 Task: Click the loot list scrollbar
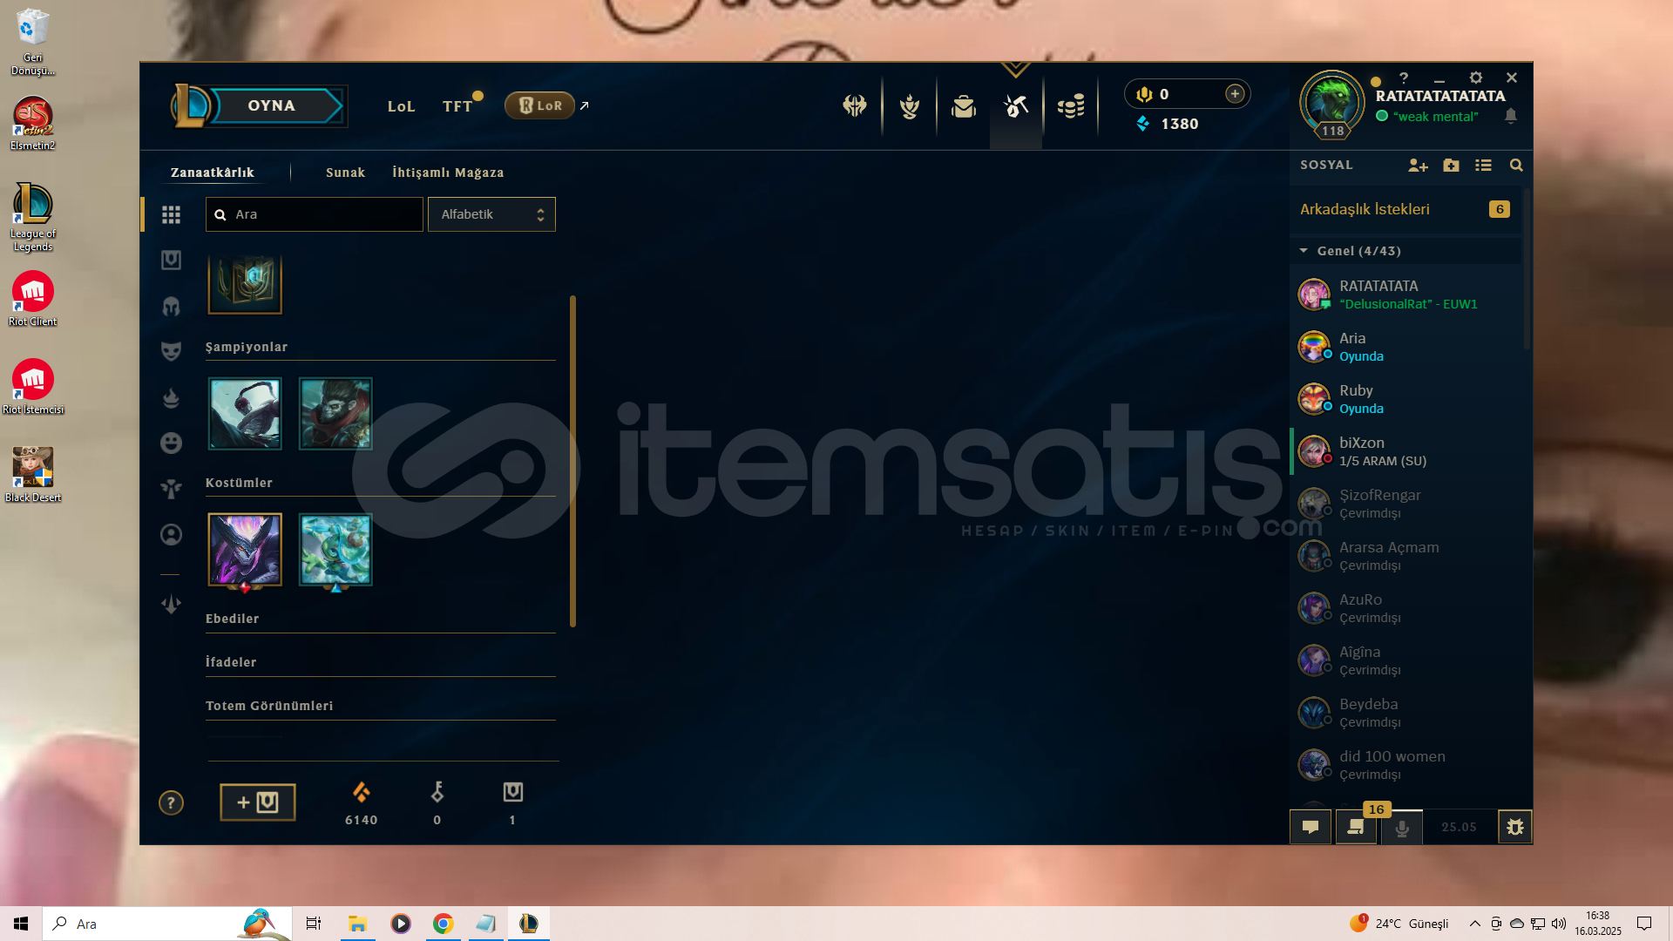click(x=572, y=461)
